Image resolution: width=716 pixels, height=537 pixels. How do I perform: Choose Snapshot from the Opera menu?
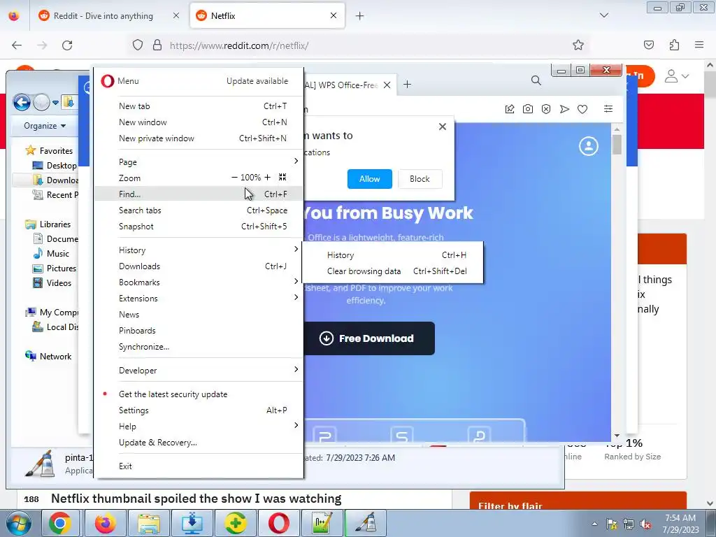(x=198, y=226)
